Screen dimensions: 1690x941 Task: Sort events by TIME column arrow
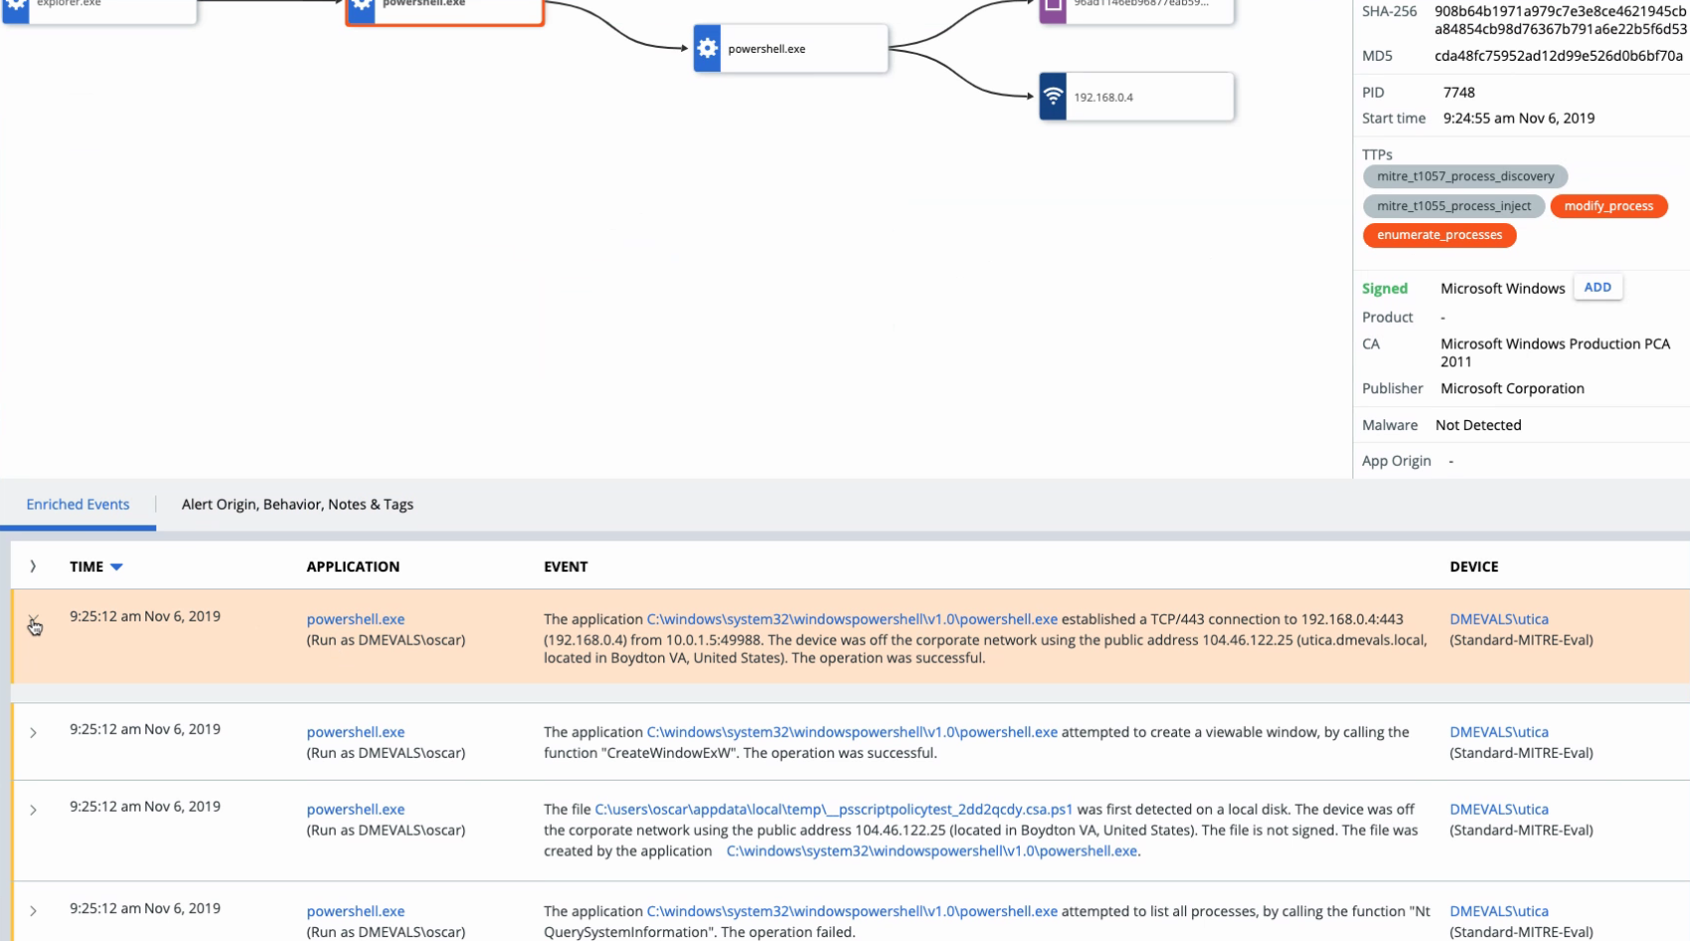pos(117,567)
